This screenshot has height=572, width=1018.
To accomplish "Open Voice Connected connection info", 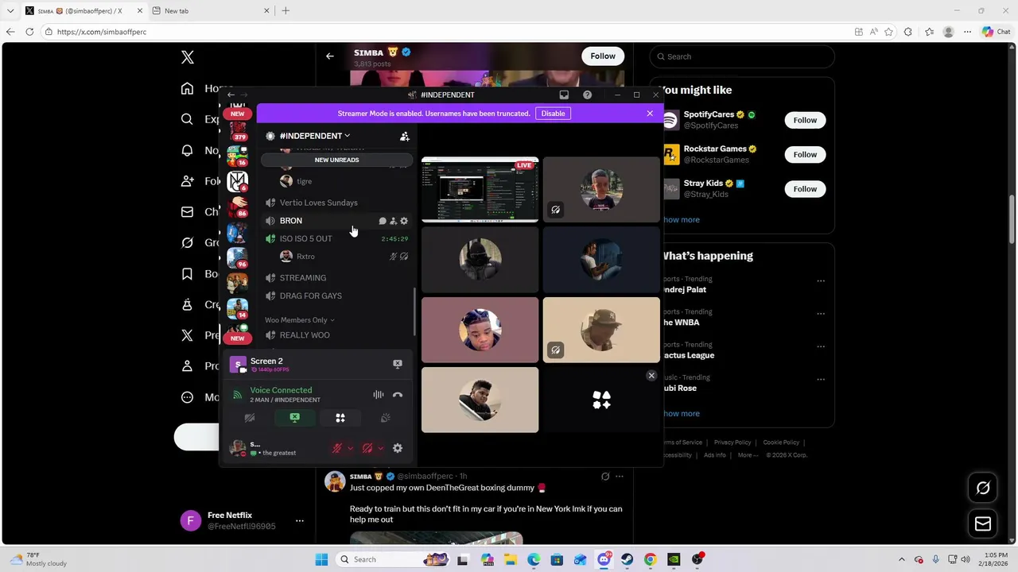I will coord(281,390).
